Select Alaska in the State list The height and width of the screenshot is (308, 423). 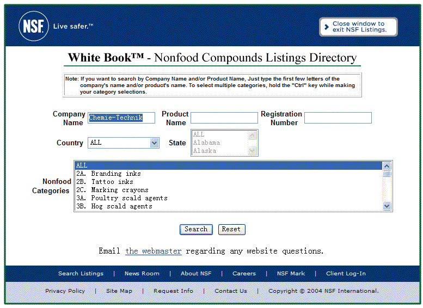pos(220,151)
